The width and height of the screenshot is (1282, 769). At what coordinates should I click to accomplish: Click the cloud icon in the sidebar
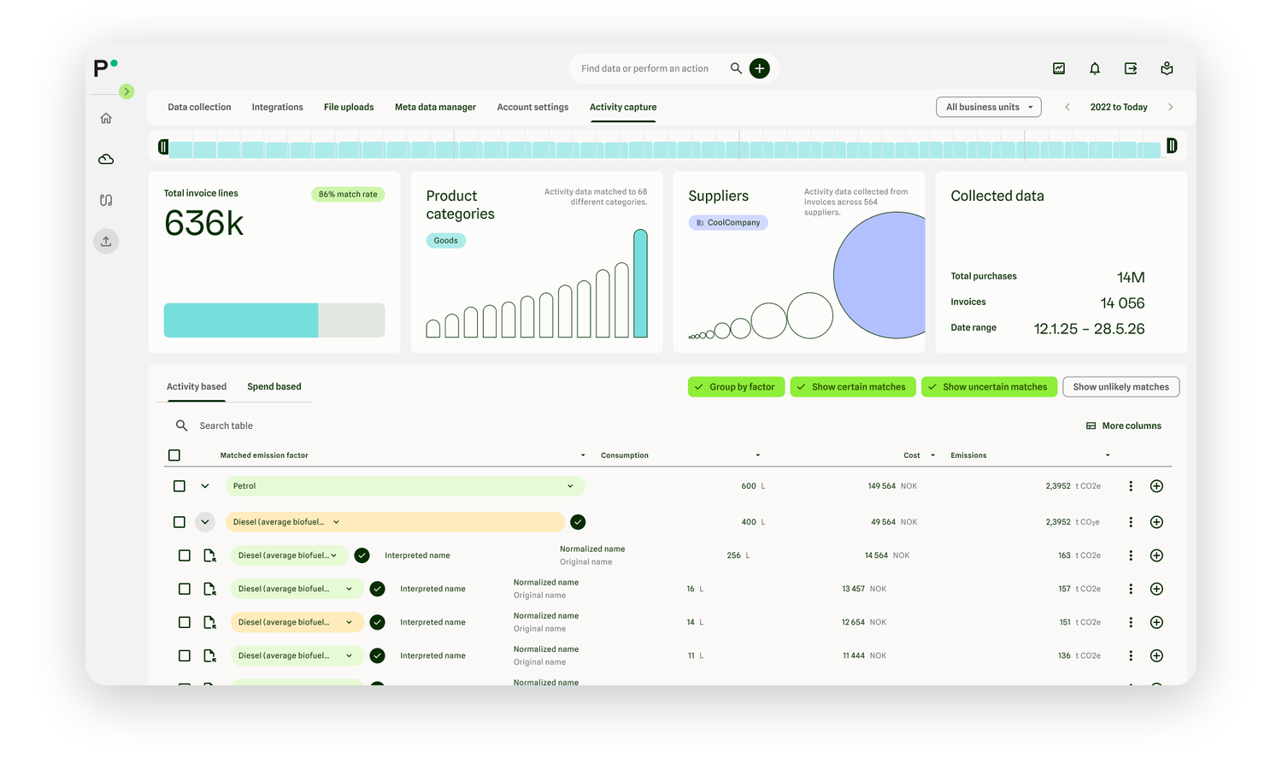[106, 159]
